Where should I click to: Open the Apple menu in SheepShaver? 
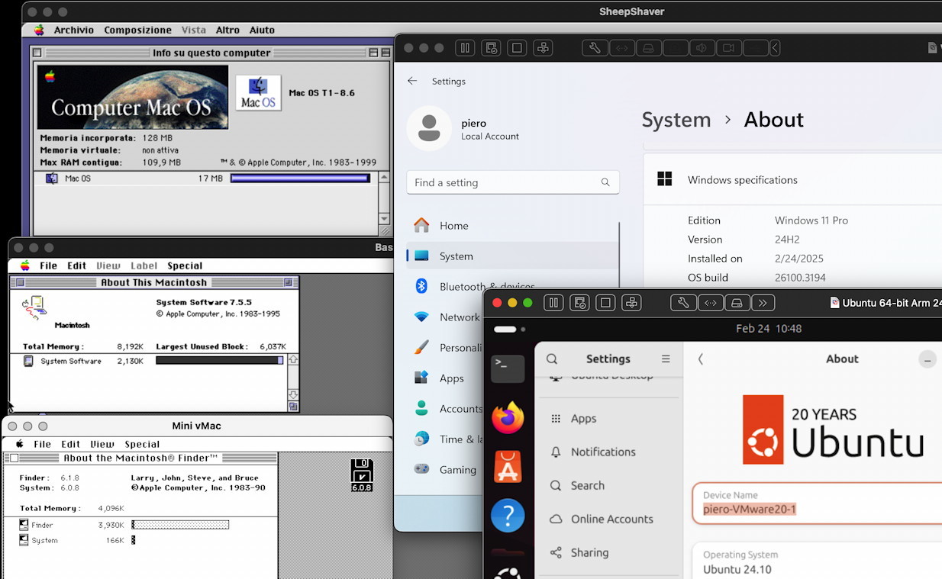click(x=38, y=30)
